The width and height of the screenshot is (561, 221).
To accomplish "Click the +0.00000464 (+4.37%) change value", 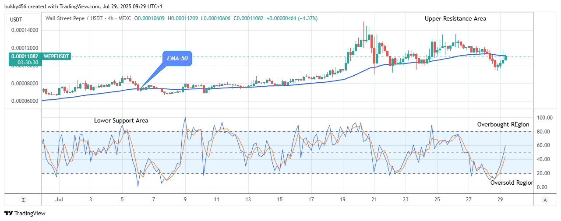I will 292,18.
